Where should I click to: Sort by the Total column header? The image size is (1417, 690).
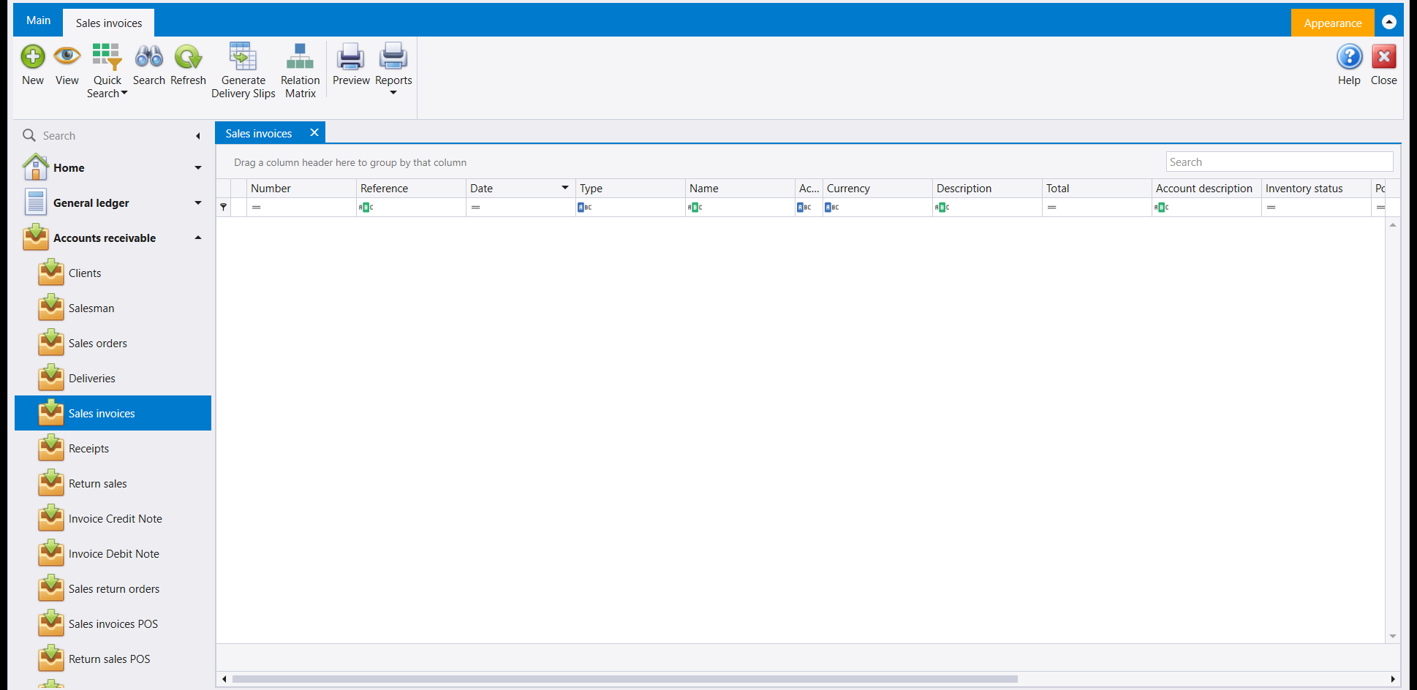(1097, 188)
